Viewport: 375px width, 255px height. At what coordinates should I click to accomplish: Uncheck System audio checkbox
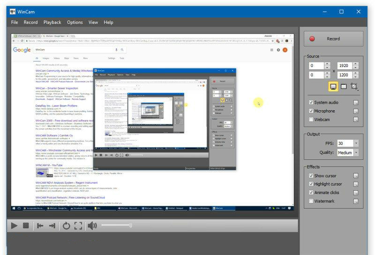[311, 102]
